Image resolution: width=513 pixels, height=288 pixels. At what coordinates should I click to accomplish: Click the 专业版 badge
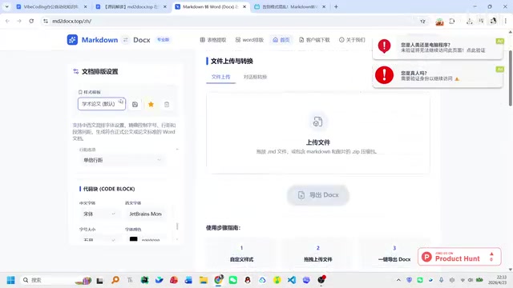163,39
